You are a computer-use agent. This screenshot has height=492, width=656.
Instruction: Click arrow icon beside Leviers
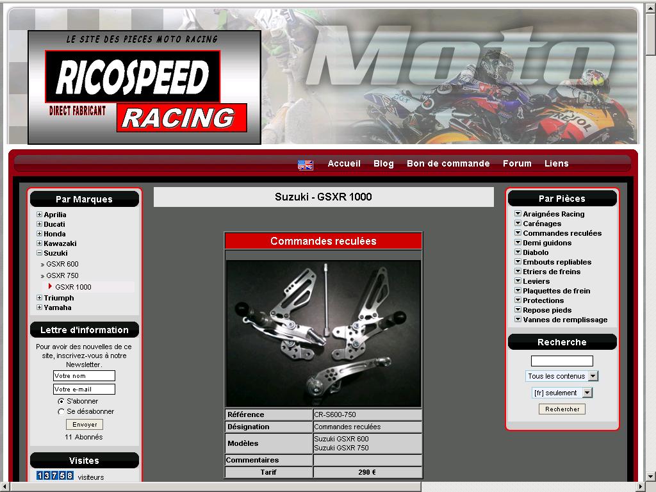[x=518, y=281]
